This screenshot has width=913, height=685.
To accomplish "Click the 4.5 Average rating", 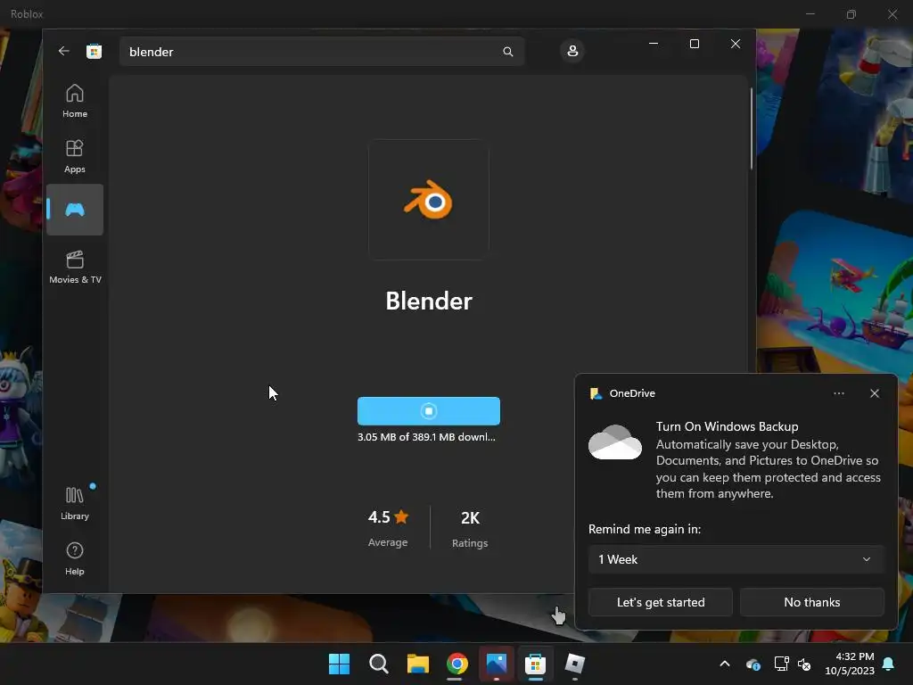I will coord(388,528).
